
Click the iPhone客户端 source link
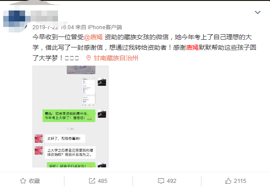105,27
